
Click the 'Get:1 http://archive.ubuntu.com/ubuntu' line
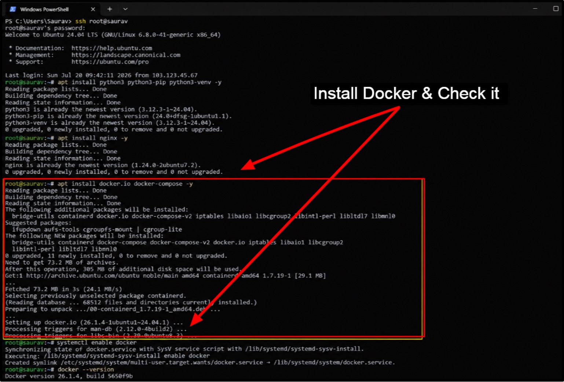click(165, 276)
